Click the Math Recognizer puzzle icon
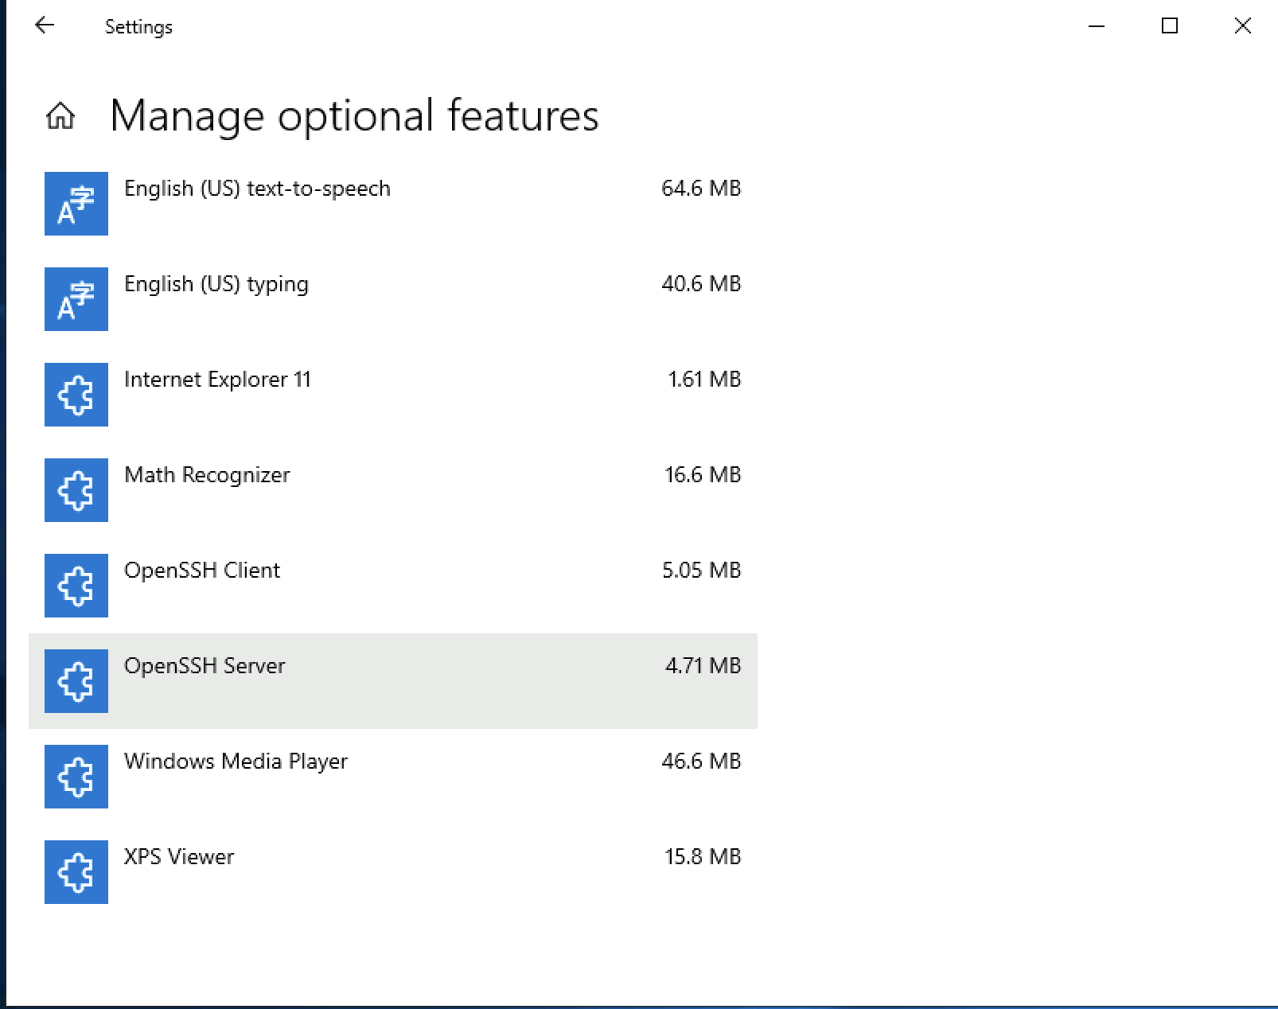 tap(76, 490)
